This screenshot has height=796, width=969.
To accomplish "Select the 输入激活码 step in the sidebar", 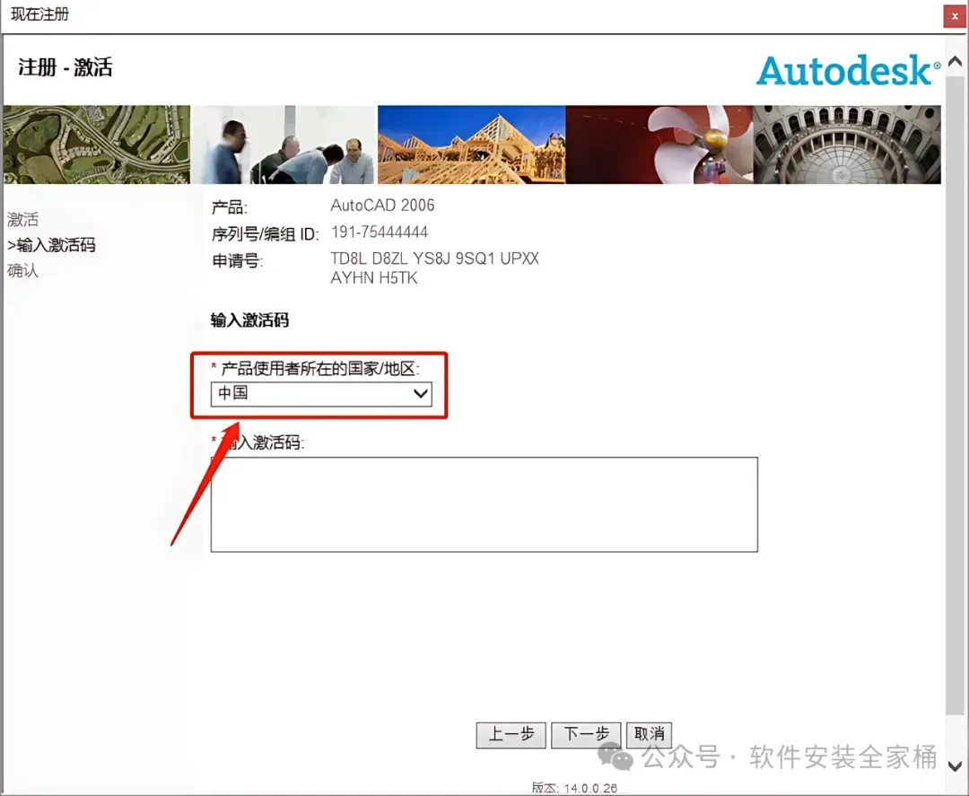I will 51,245.
